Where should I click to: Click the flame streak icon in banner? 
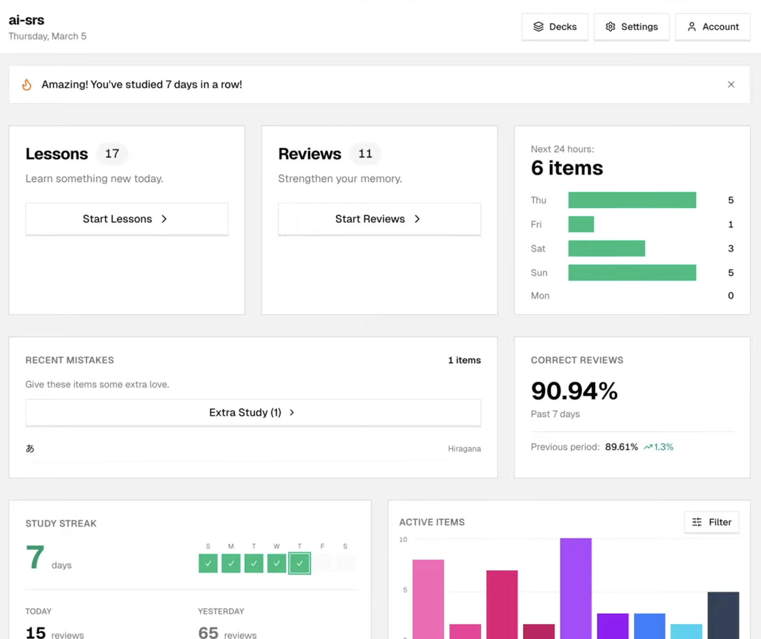tap(27, 84)
